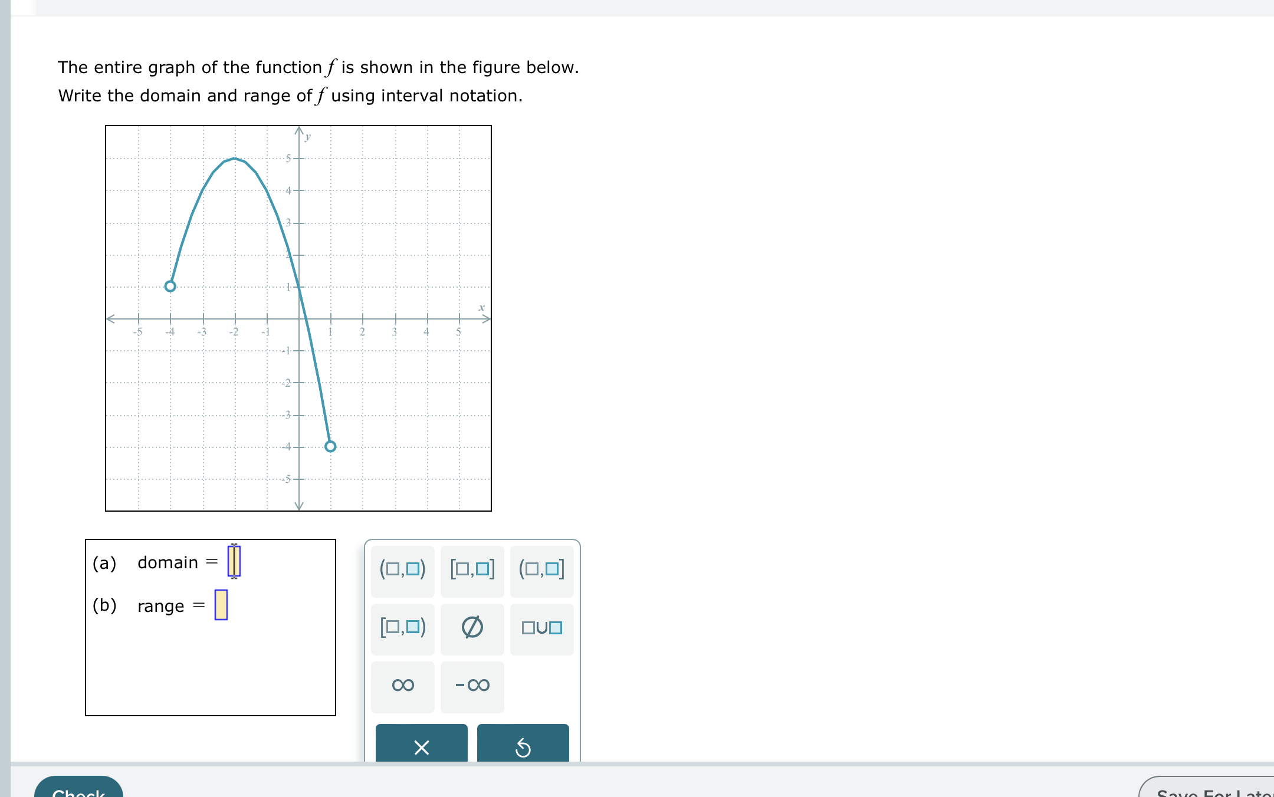Viewport: 1274px width, 797px height.
Task: Insert the half-open interval (□,□] template
Action: pyautogui.click(x=541, y=569)
